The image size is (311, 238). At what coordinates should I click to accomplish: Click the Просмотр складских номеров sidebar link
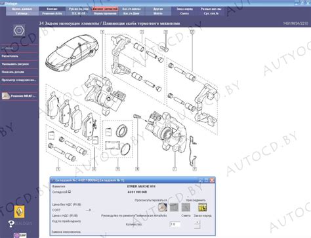pos(19,80)
